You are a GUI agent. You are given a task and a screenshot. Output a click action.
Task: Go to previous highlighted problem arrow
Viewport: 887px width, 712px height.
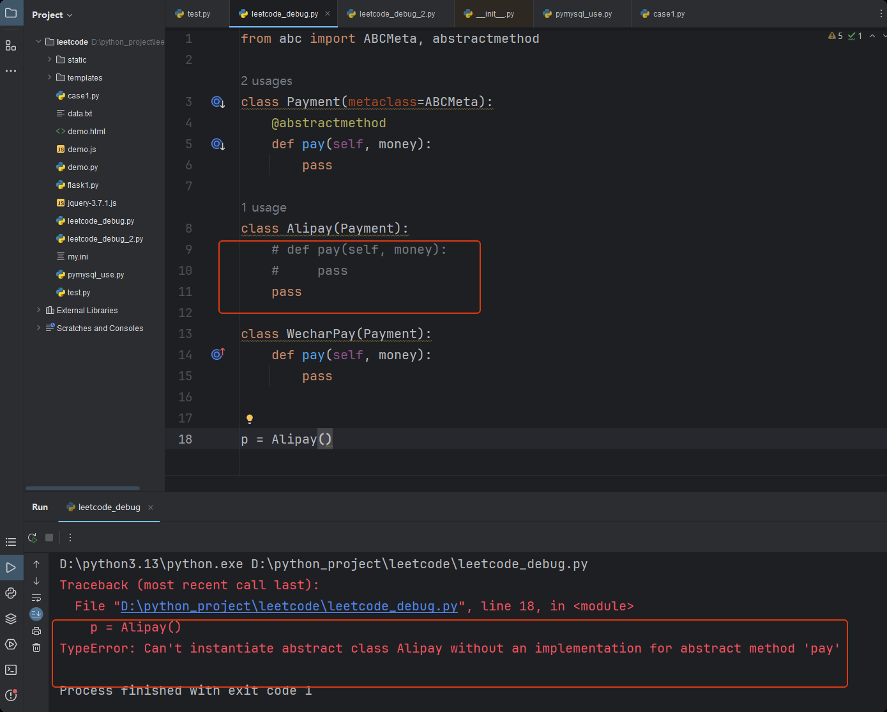(872, 36)
